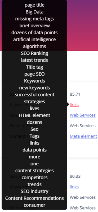
Task: Click the 85.71 SEO score value
Action: (75, 94)
